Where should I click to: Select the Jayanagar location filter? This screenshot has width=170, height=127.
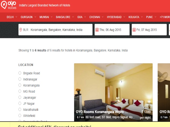tap(20, 98)
